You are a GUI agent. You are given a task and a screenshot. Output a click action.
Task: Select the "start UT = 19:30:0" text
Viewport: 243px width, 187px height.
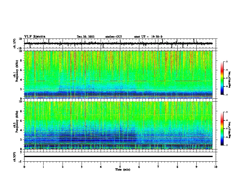[x=148, y=37]
